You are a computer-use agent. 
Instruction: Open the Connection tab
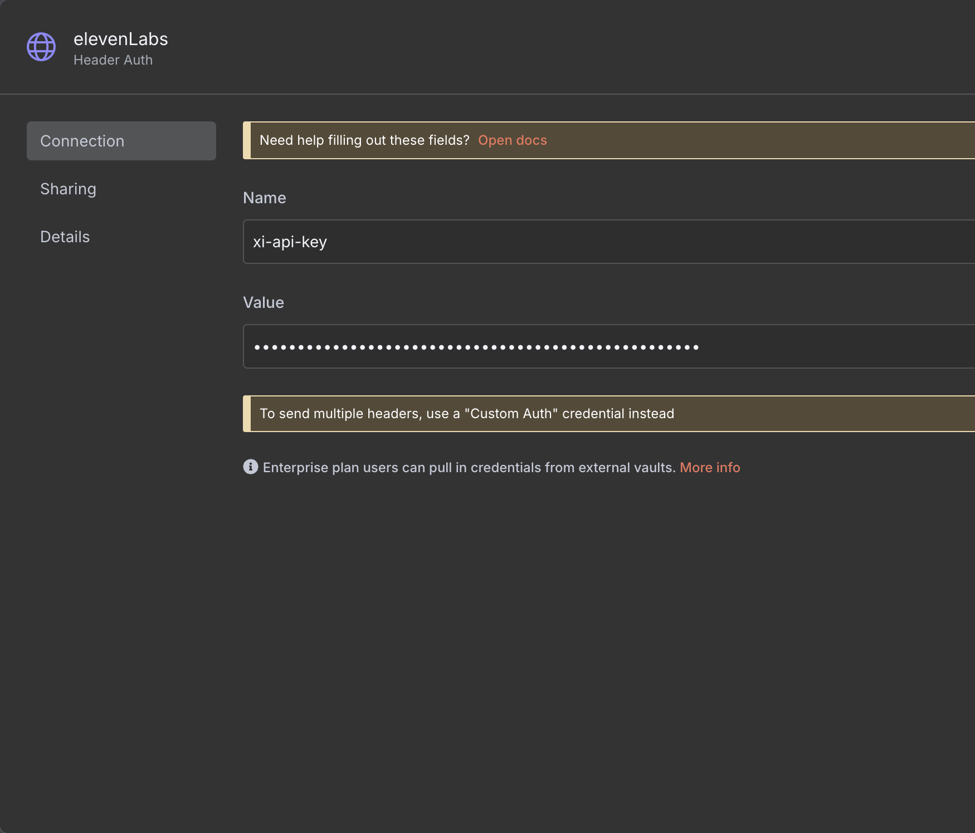point(121,141)
